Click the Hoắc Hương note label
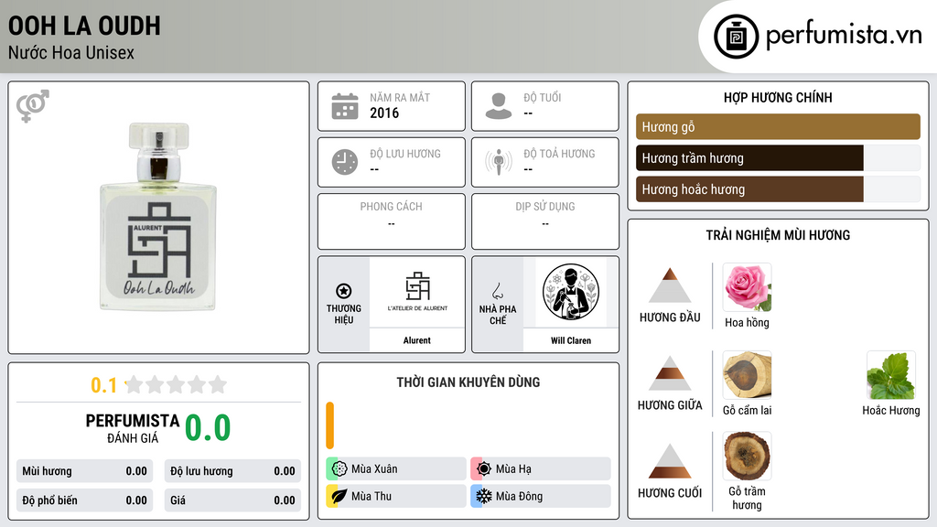 (891, 411)
